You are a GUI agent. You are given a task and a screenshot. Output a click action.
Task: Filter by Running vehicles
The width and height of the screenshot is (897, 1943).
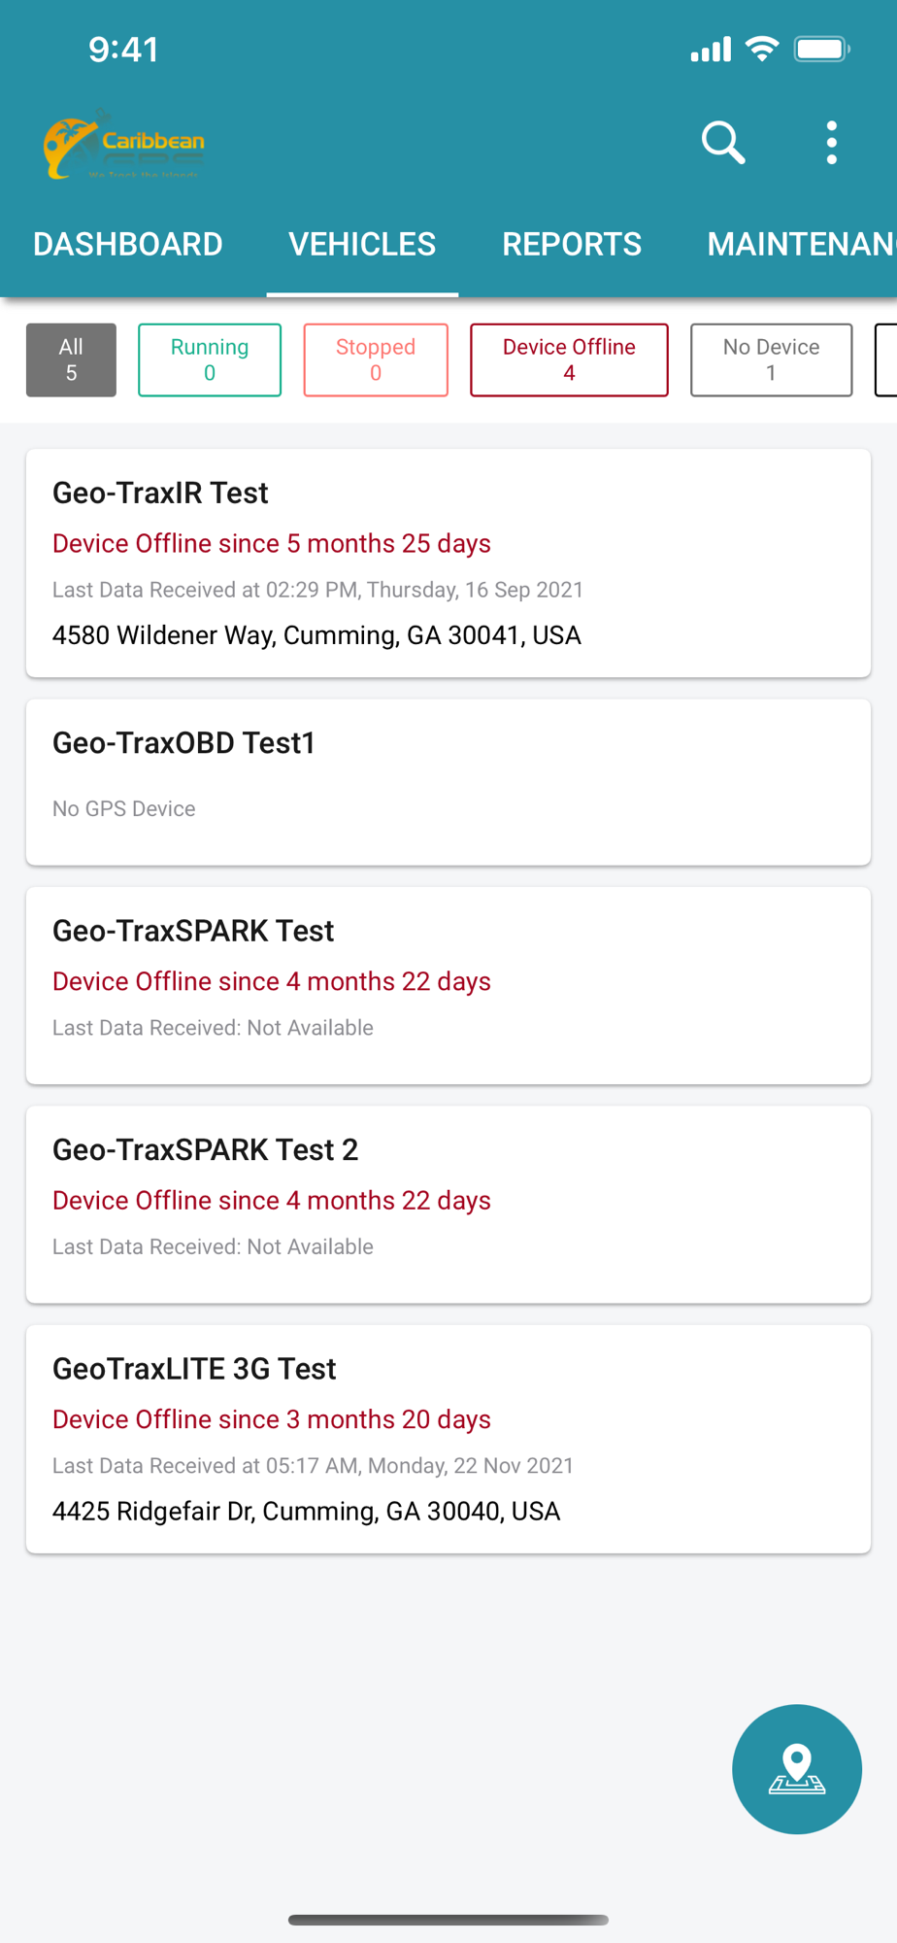pyautogui.click(x=210, y=359)
